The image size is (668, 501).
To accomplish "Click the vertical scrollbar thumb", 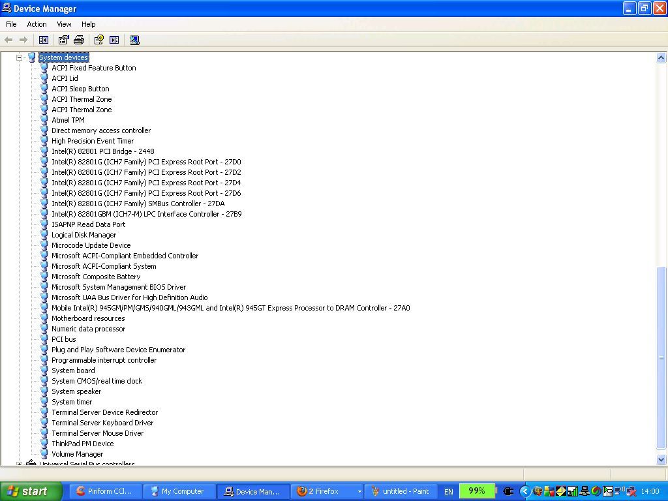I will pyautogui.click(x=661, y=357).
